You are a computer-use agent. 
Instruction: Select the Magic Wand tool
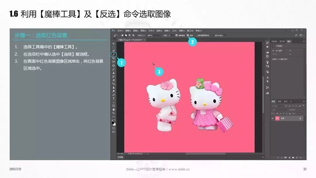pos(114,54)
